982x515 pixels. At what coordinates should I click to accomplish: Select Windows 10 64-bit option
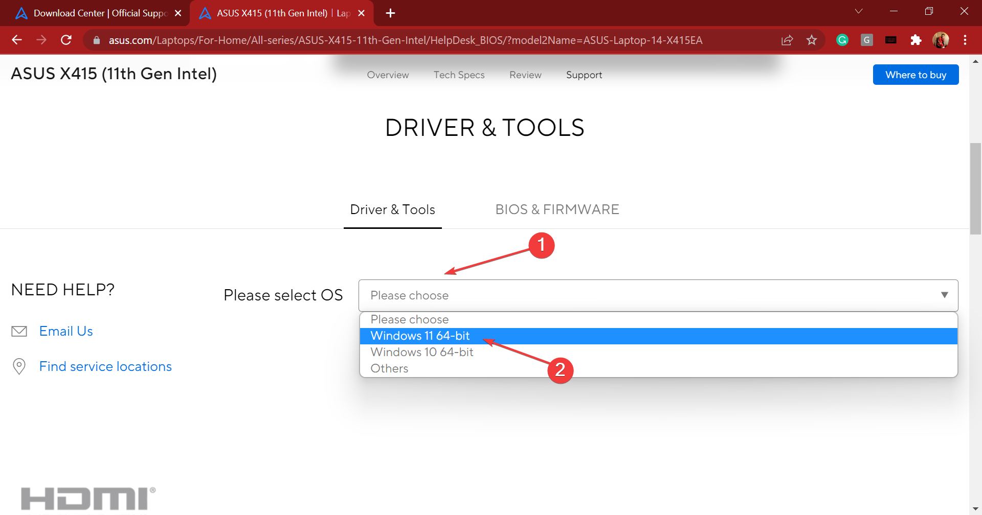click(x=658, y=353)
